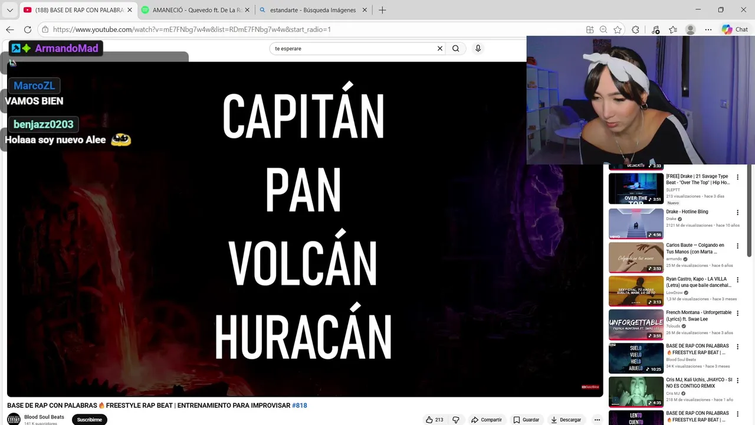This screenshot has height=425, width=755.
Task: Click the zoom out magnifier icon
Action: tap(603, 30)
